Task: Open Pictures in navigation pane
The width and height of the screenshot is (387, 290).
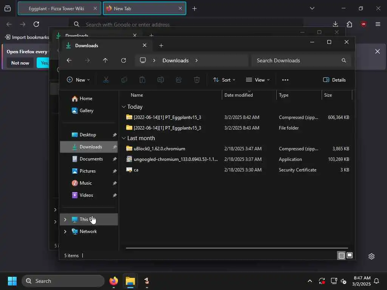Action: point(89,171)
